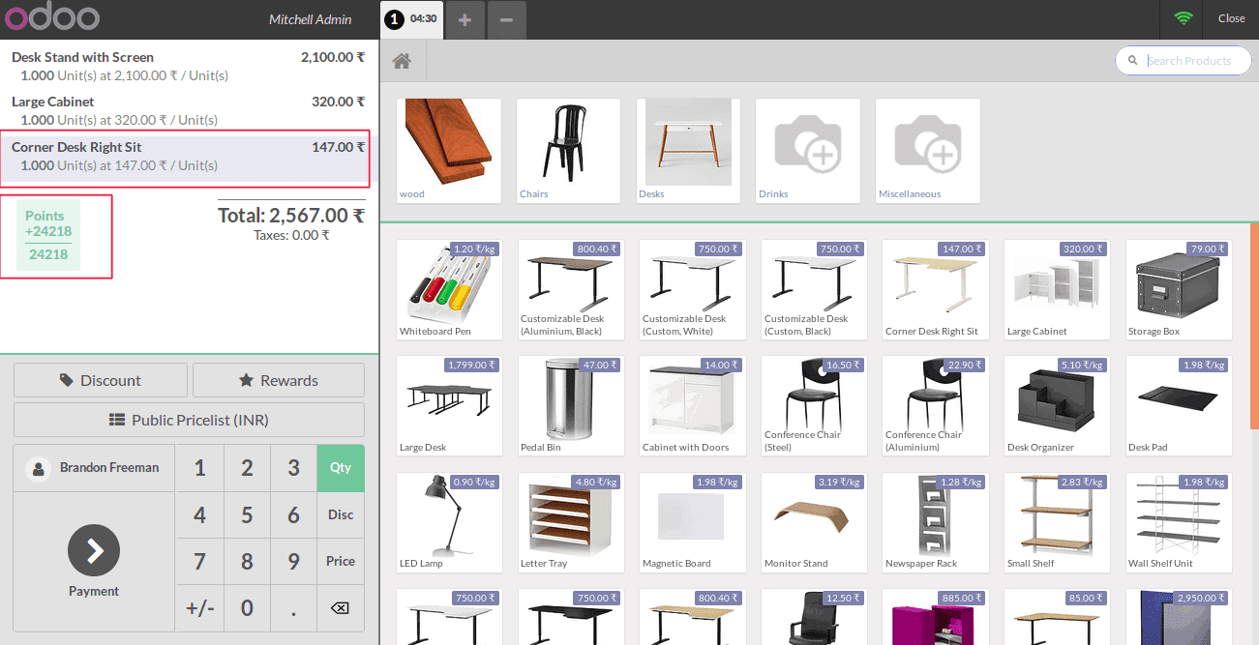Add Desk Organizer product
Screen dimensions: 1259x645
pos(1057,405)
